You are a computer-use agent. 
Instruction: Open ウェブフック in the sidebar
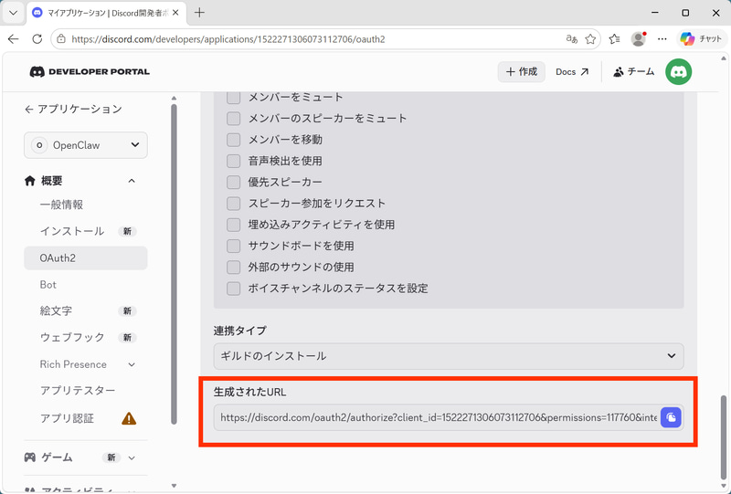[72, 338]
